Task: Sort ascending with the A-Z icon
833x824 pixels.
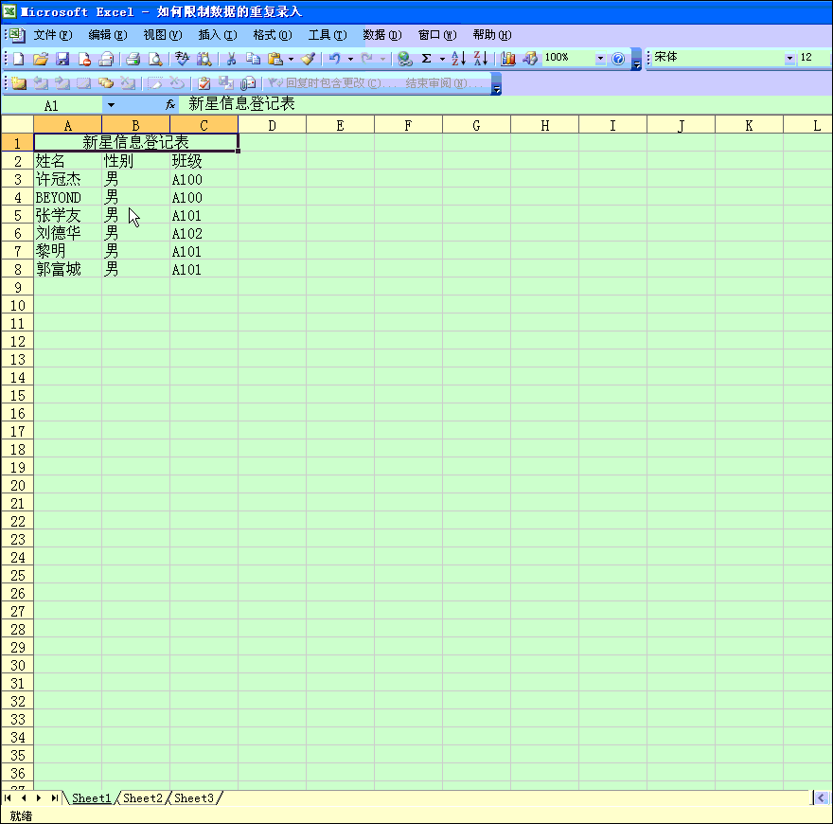Action: [458, 59]
